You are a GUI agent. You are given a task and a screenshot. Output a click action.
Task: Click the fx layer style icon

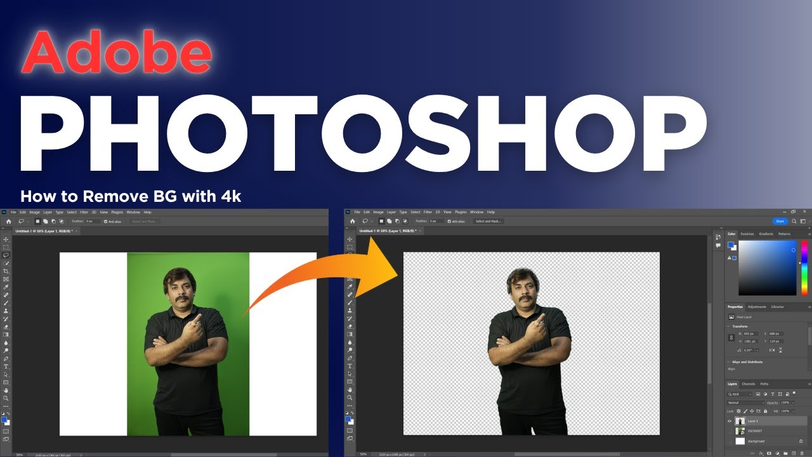(x=761, y=453)
